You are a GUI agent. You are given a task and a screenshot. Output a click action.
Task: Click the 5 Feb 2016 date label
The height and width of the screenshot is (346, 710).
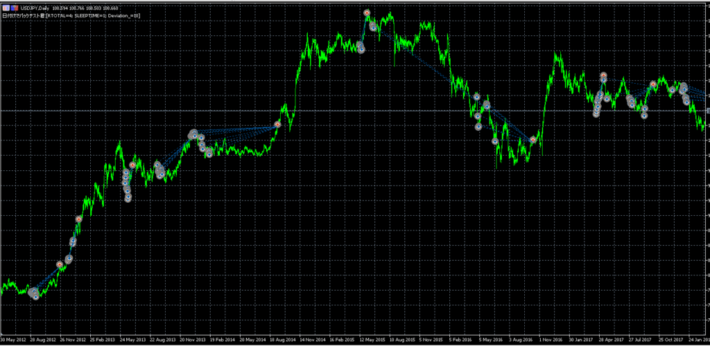tap(462, 340)
